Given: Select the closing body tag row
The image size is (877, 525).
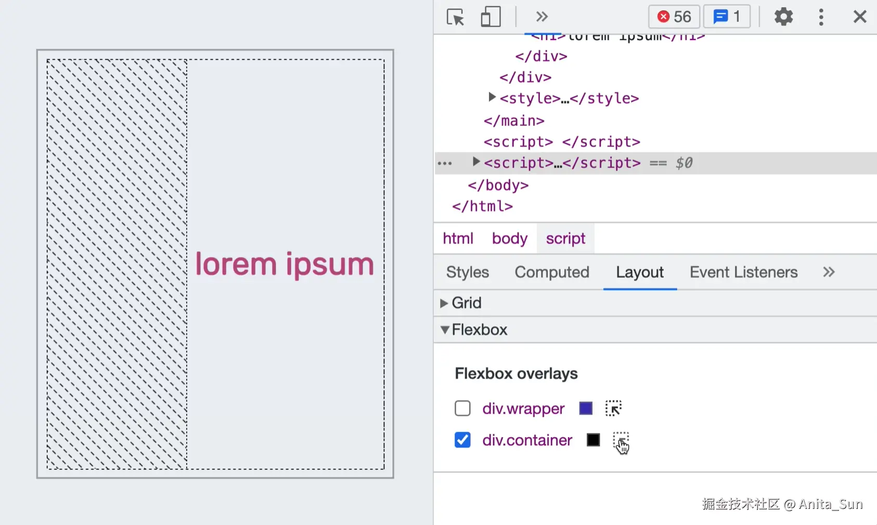Looking at the screenshot, I should click(498, 185).
